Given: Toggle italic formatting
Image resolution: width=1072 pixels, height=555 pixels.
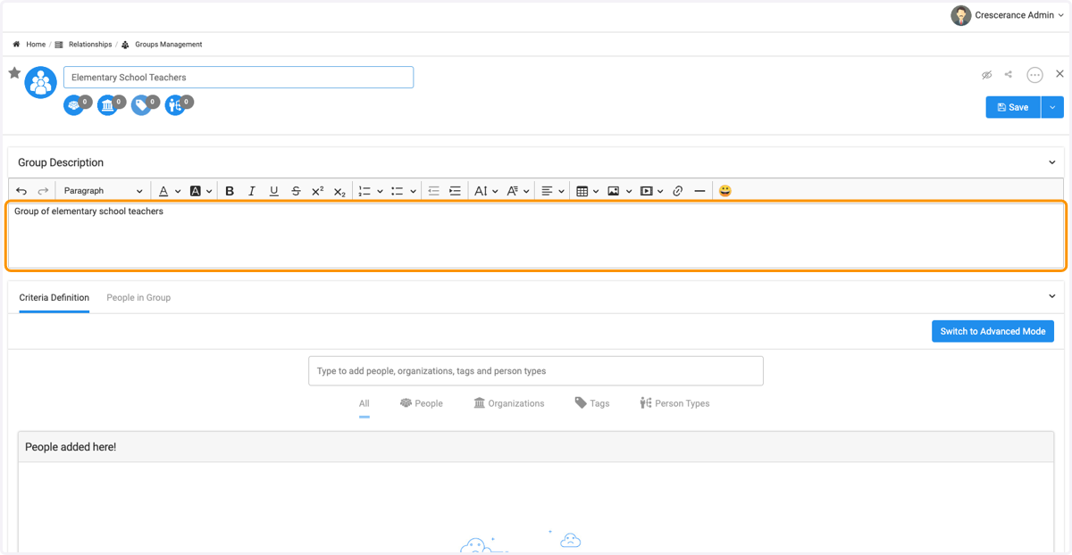Looking at the screenshot, I should [252, 191].
